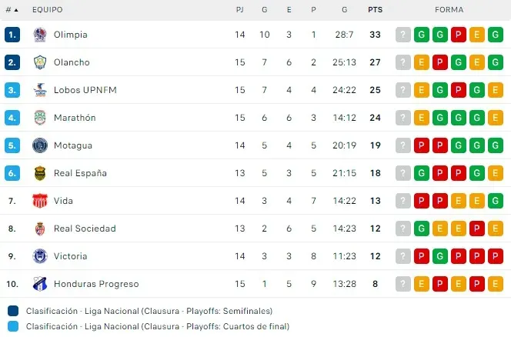
Task: Click the Olimpia team crest icon
Action: pos(40,35)
